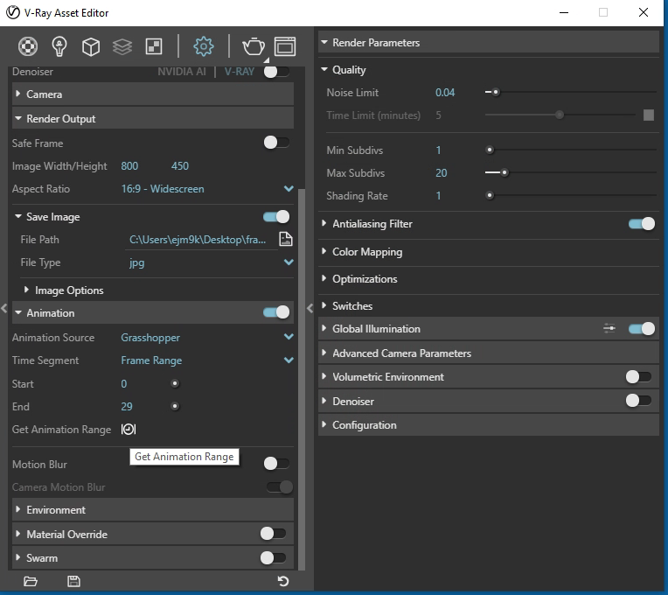This screenshot has height=595, width=668.
Task: Click the Image Height field 450
Action: (x=180, y=165)
